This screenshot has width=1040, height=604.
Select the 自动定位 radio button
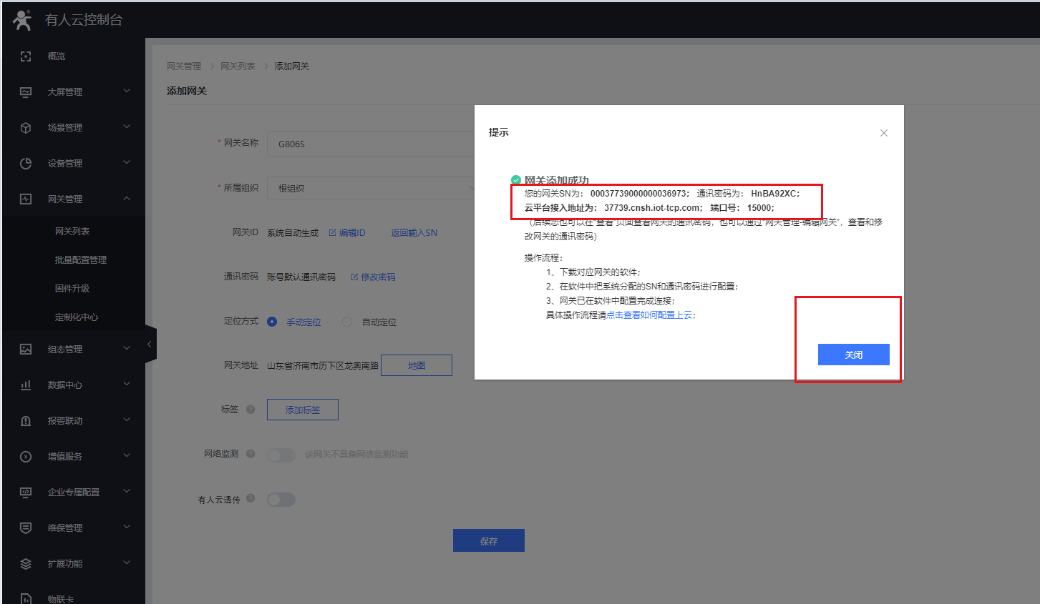(347, 322)
